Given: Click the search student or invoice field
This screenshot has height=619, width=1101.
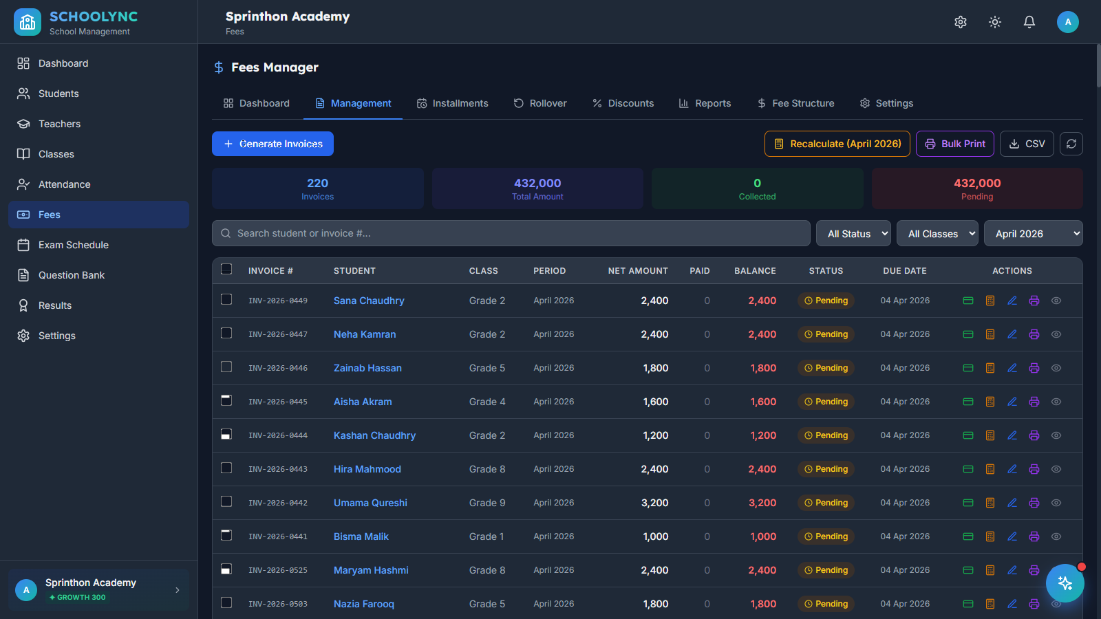Looking at the screenshot, I should click(x=511, y=233).
